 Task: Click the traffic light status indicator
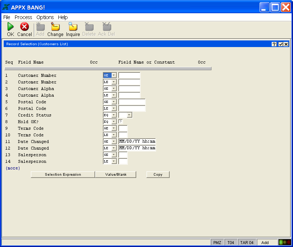[x=285, y=243]
